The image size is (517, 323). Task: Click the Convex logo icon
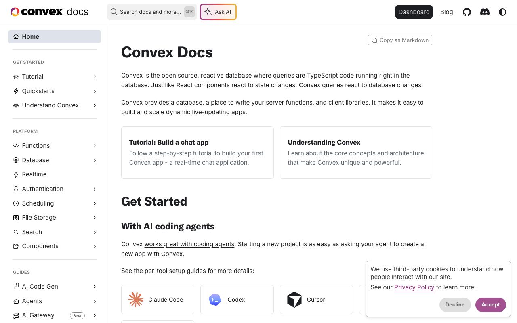point(15,12)
